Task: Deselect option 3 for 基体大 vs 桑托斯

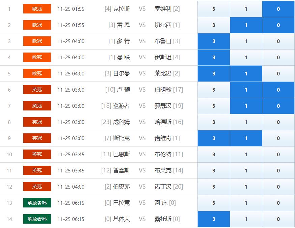Action: click(214, 219)
